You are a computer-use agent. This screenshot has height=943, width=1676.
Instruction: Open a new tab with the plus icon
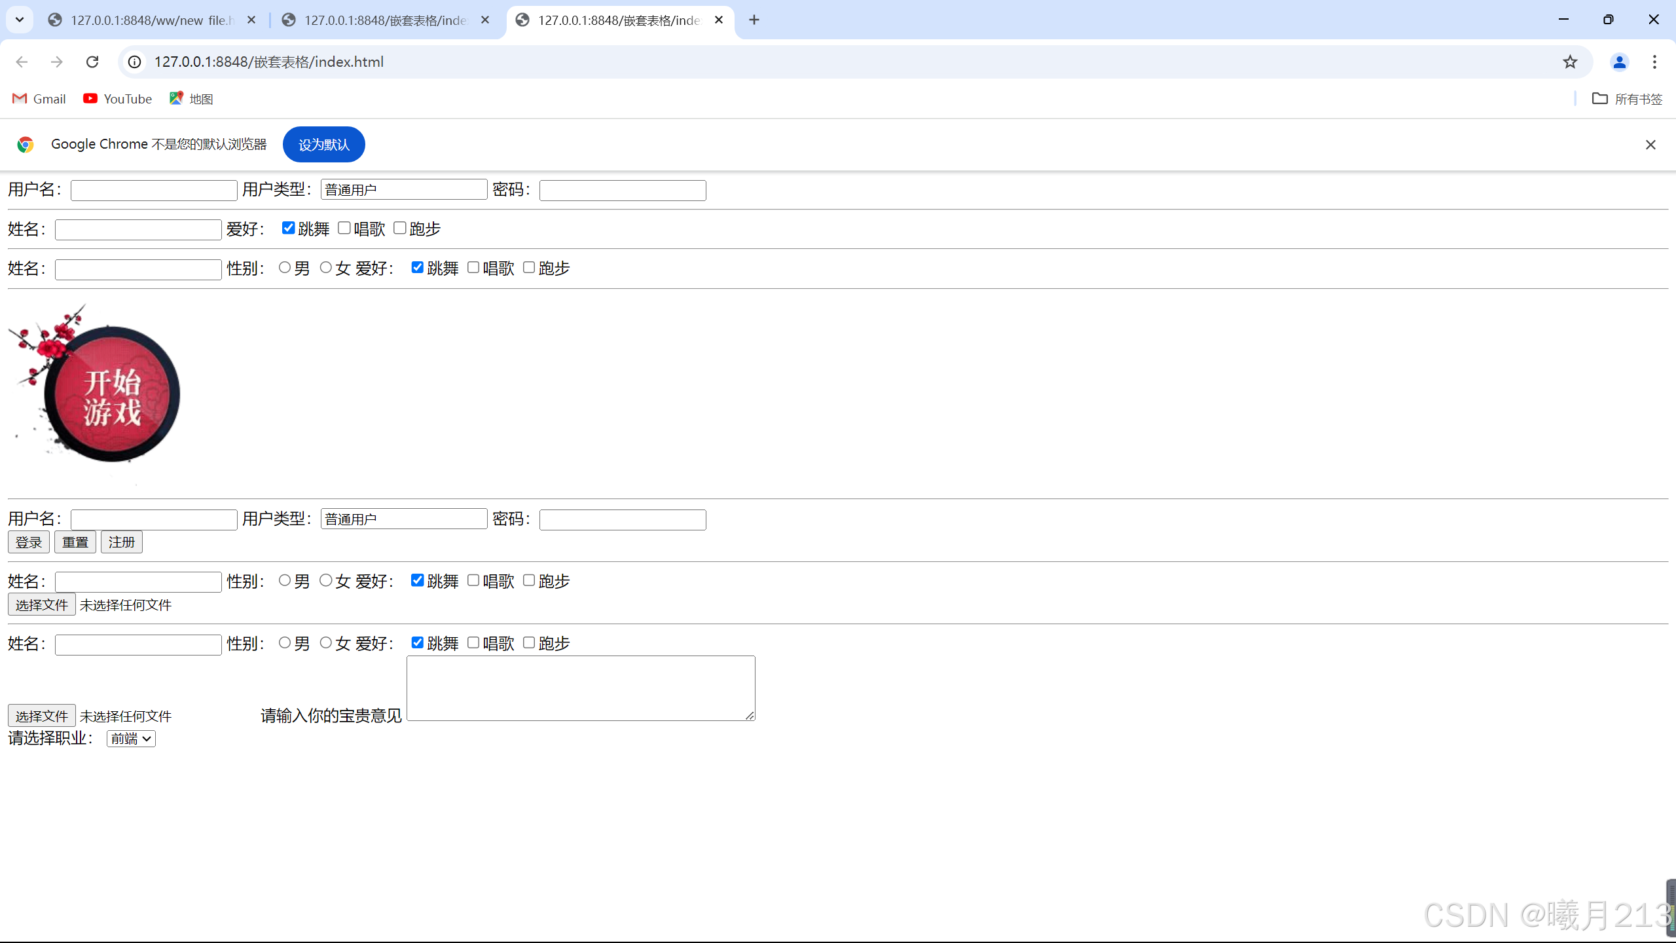(x=754, y=20)
